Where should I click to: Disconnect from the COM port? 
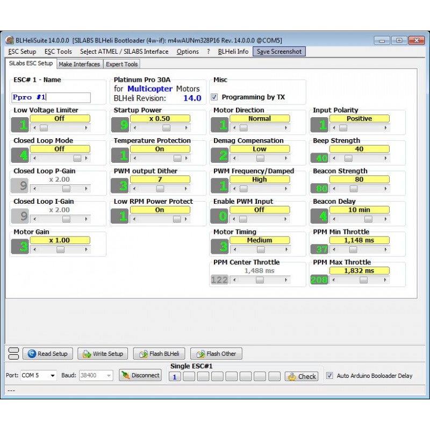pos(140,375)
